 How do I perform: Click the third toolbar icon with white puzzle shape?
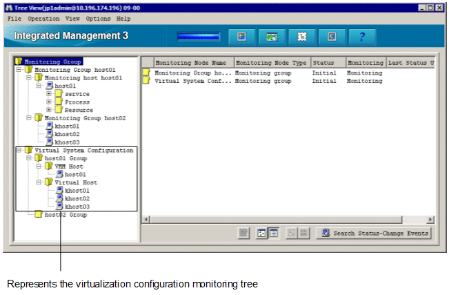click(301, 36)
